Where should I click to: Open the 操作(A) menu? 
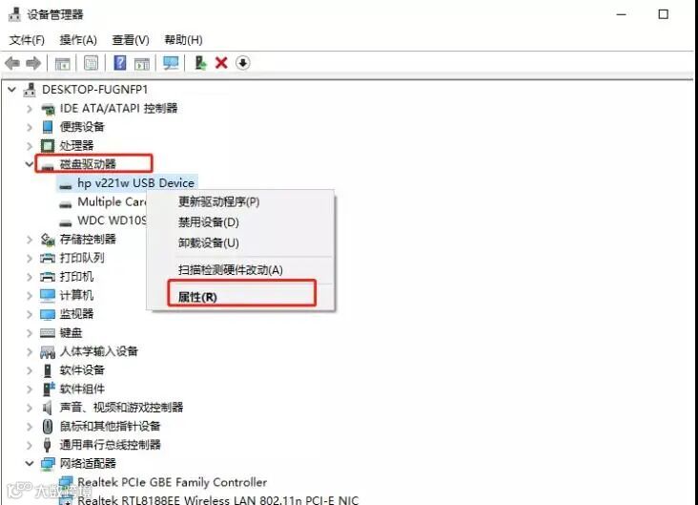pos(78,40)
